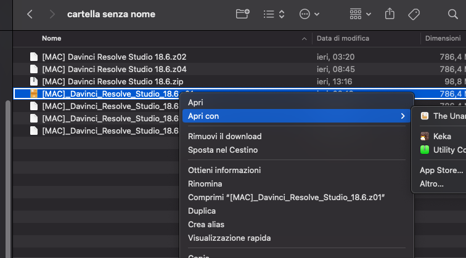Click the "cartella senza nome" window title
466x258 pixels.
coord(111,14)
